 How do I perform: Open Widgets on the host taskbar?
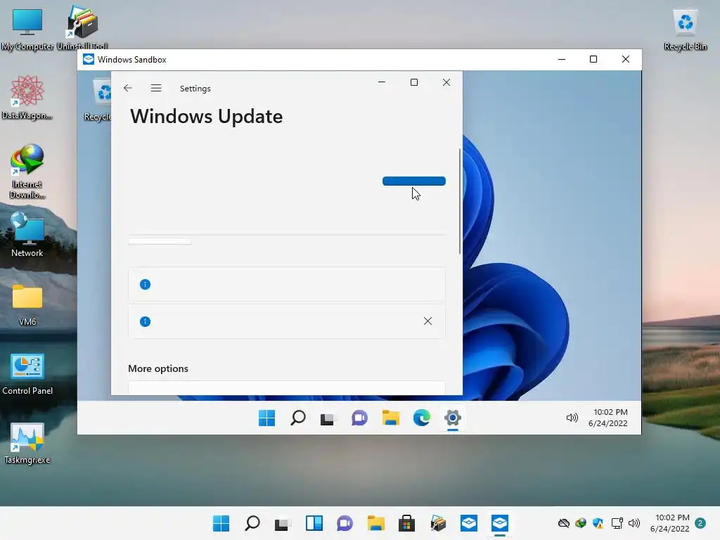(314, 523)
